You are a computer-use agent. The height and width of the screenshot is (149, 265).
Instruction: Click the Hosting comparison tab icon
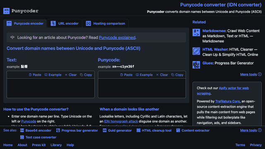point(88,24)
